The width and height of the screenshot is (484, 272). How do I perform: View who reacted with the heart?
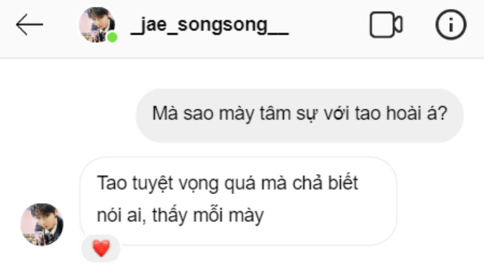(101, 248)
